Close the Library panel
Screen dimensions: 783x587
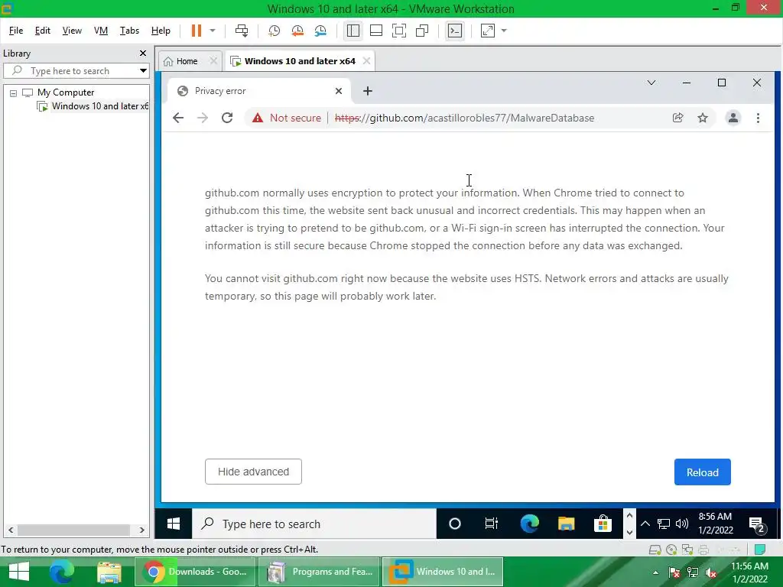(x=143, y=53)
